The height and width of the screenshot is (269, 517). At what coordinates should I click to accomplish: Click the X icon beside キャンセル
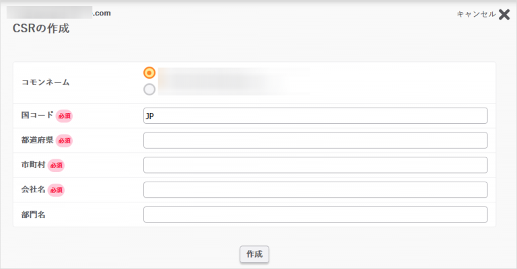click(504, 15)
